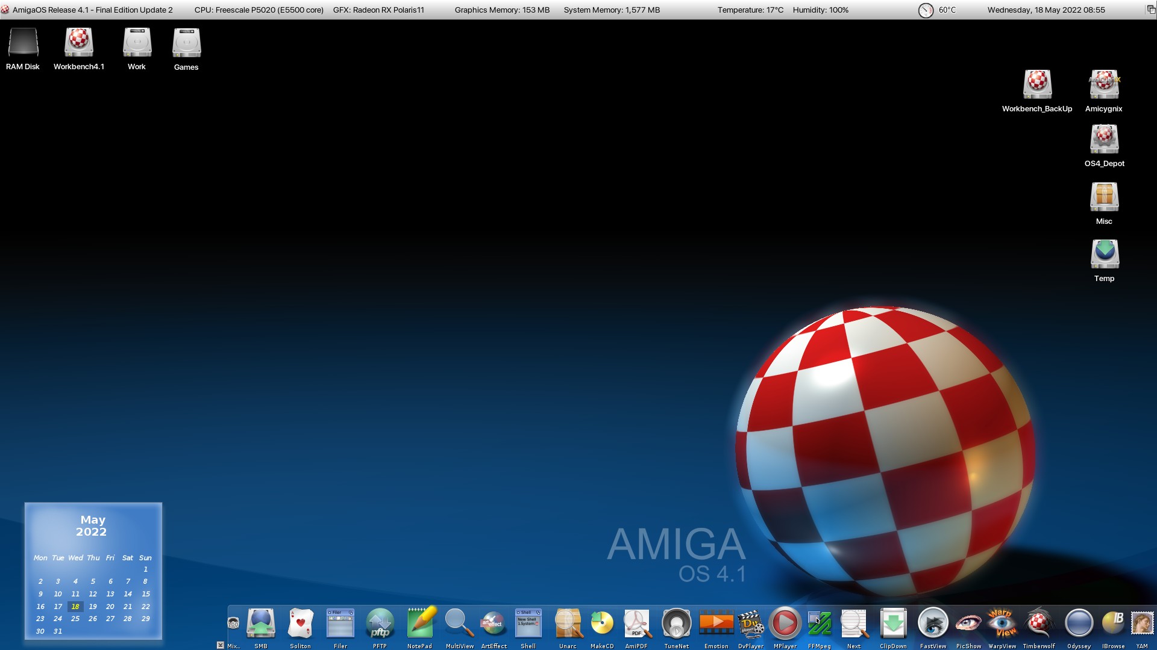Open the Misc drawer icon
The height and width of the screenshot is (650, 1157).
point(1104,197)
